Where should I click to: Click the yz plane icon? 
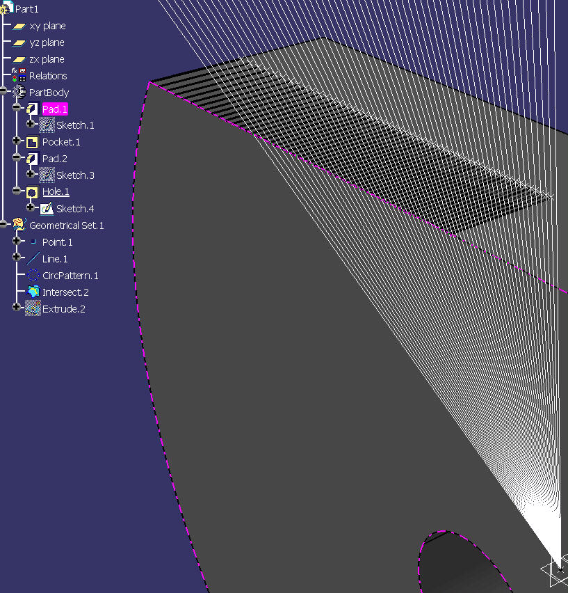pos(19,42)
